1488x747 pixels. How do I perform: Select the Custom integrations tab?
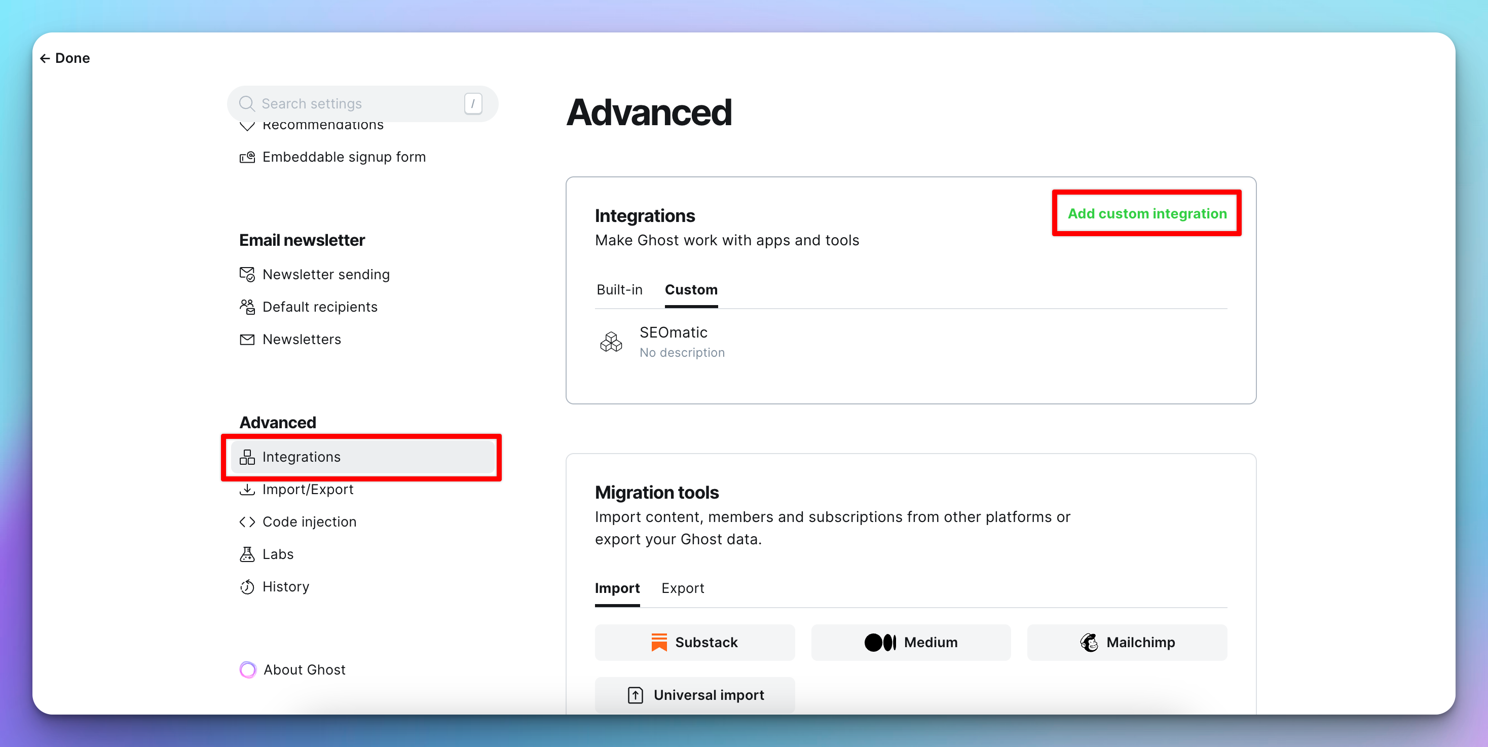691,290
